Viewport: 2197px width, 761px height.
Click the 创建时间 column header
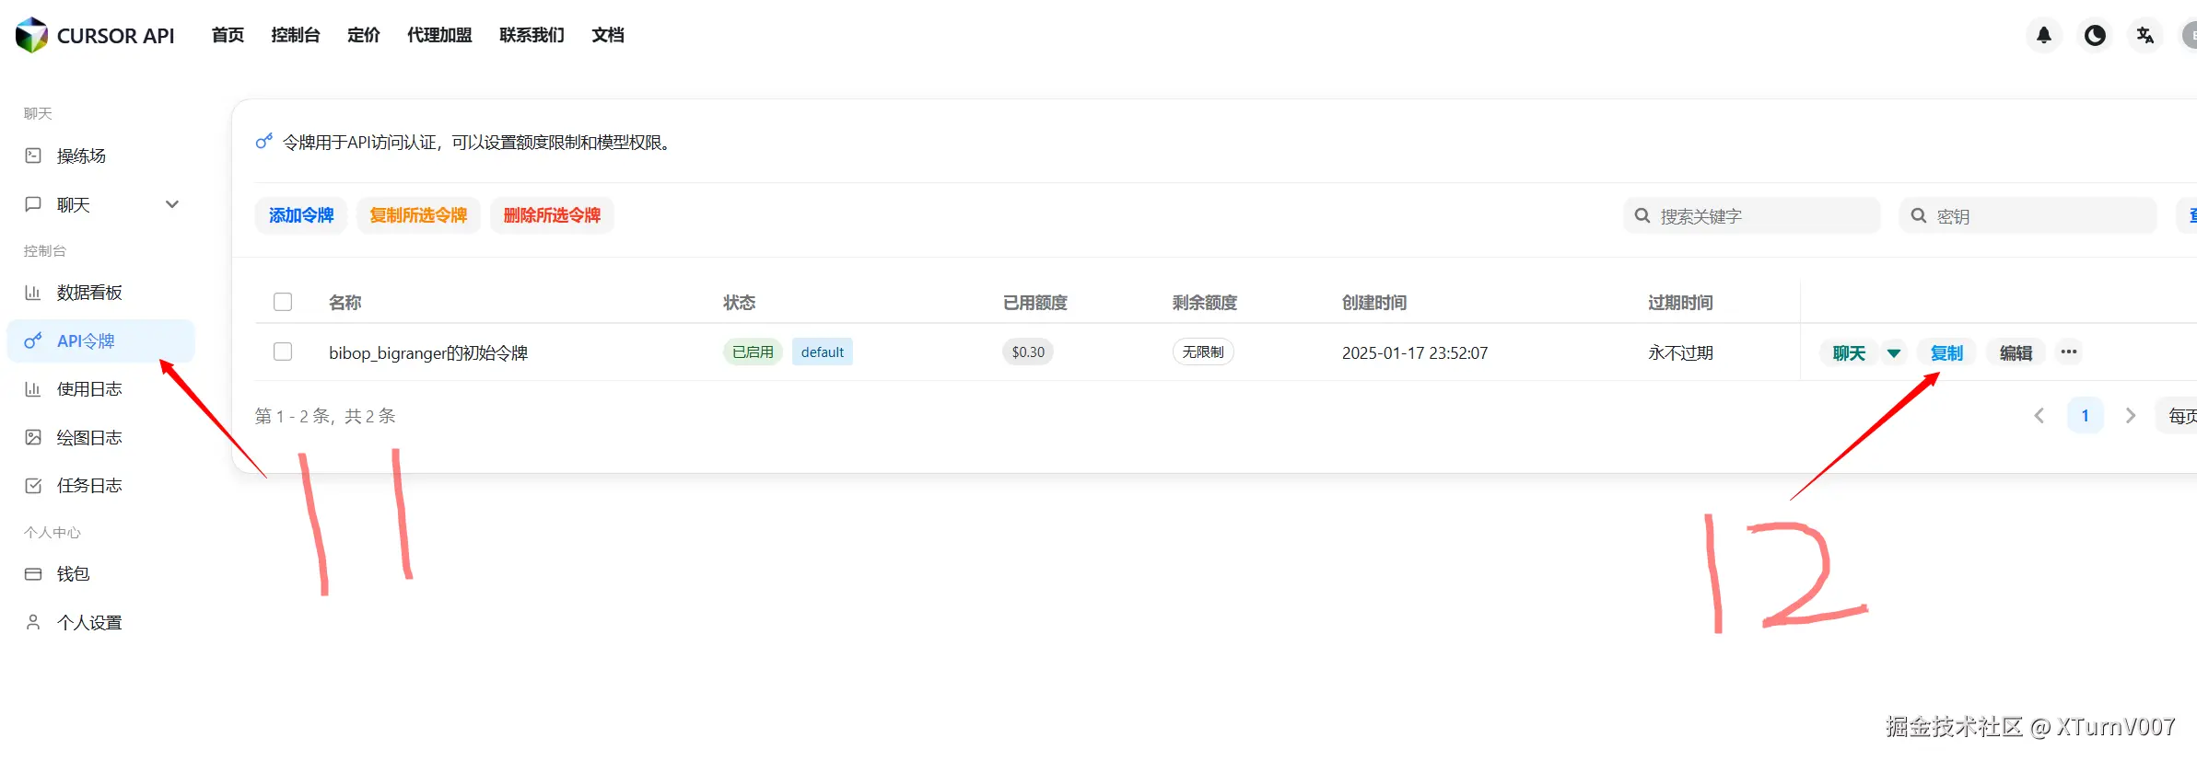click(1374, 303)
